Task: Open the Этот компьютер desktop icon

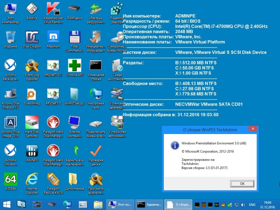Action: pos(10,13)
